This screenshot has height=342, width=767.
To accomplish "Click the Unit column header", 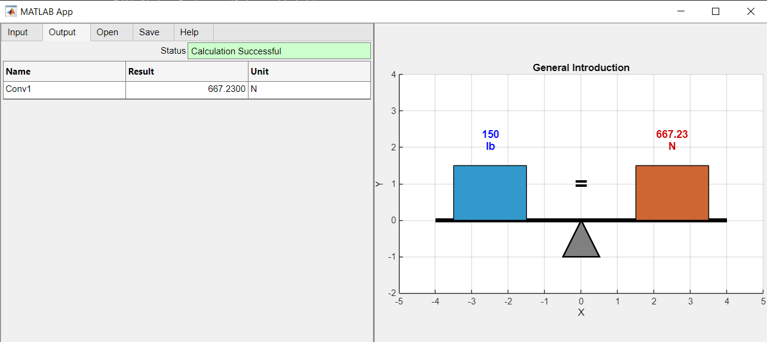I will (309, 72).
